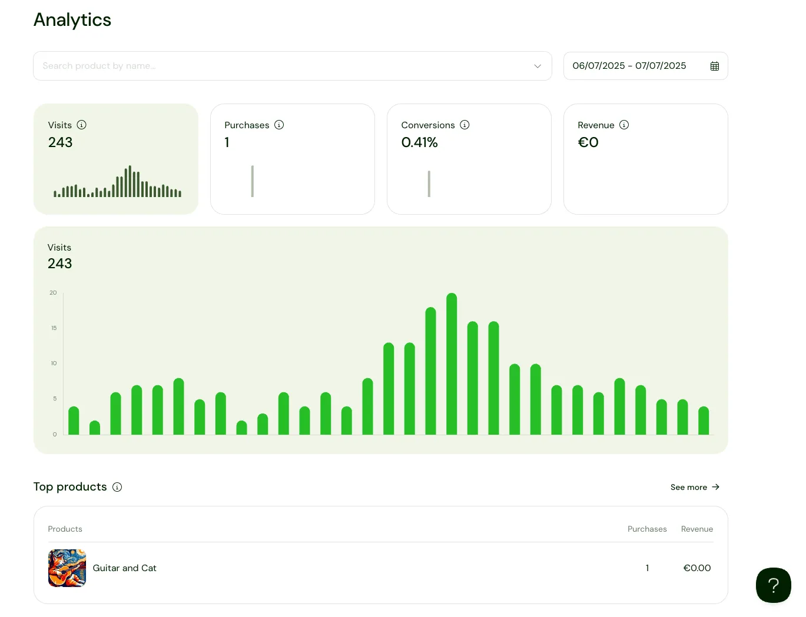
Task: Select the Purchases metric card
Action: (x=293, y=159)
